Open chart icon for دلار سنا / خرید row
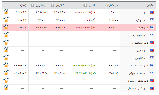Image resolution: width=159 pixels, height=95 pixels. click(6, 65)
